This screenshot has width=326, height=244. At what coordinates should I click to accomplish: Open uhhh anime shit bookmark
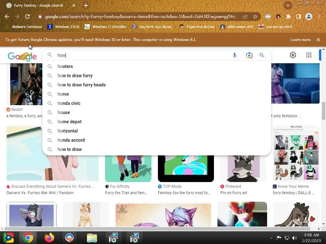click(x=237, y=27)
